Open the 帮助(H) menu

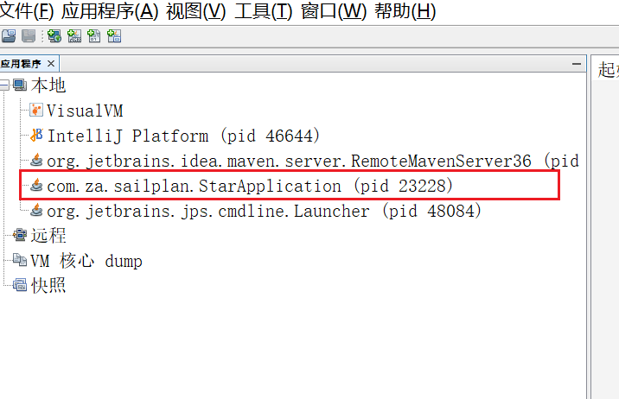(x=405, y=11)
